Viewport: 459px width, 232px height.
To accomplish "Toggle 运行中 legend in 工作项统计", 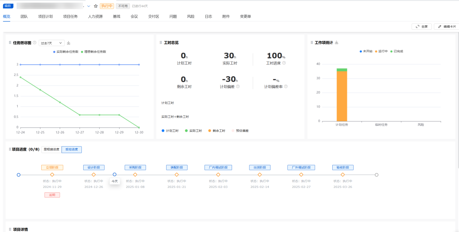I will pos(381,51).
